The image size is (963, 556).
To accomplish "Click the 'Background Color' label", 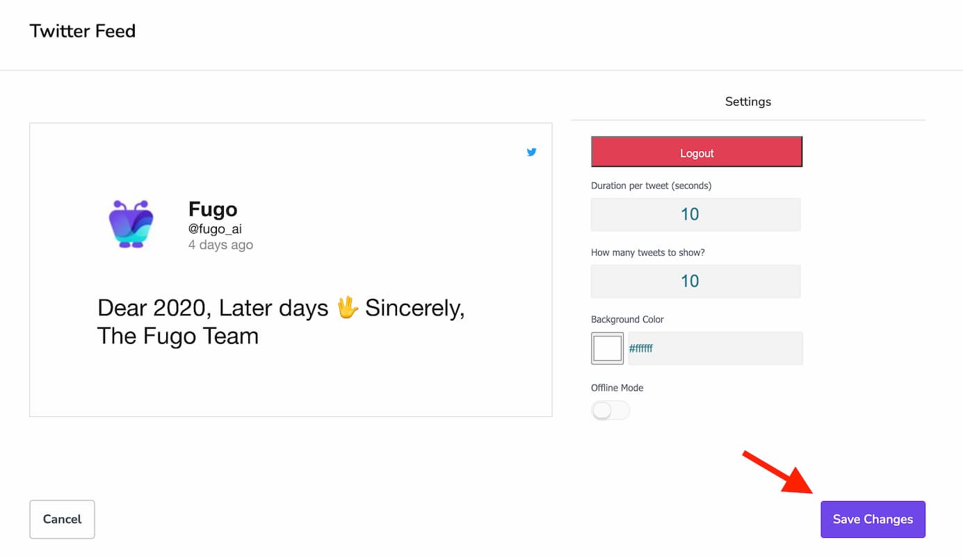I will (627, 320).
